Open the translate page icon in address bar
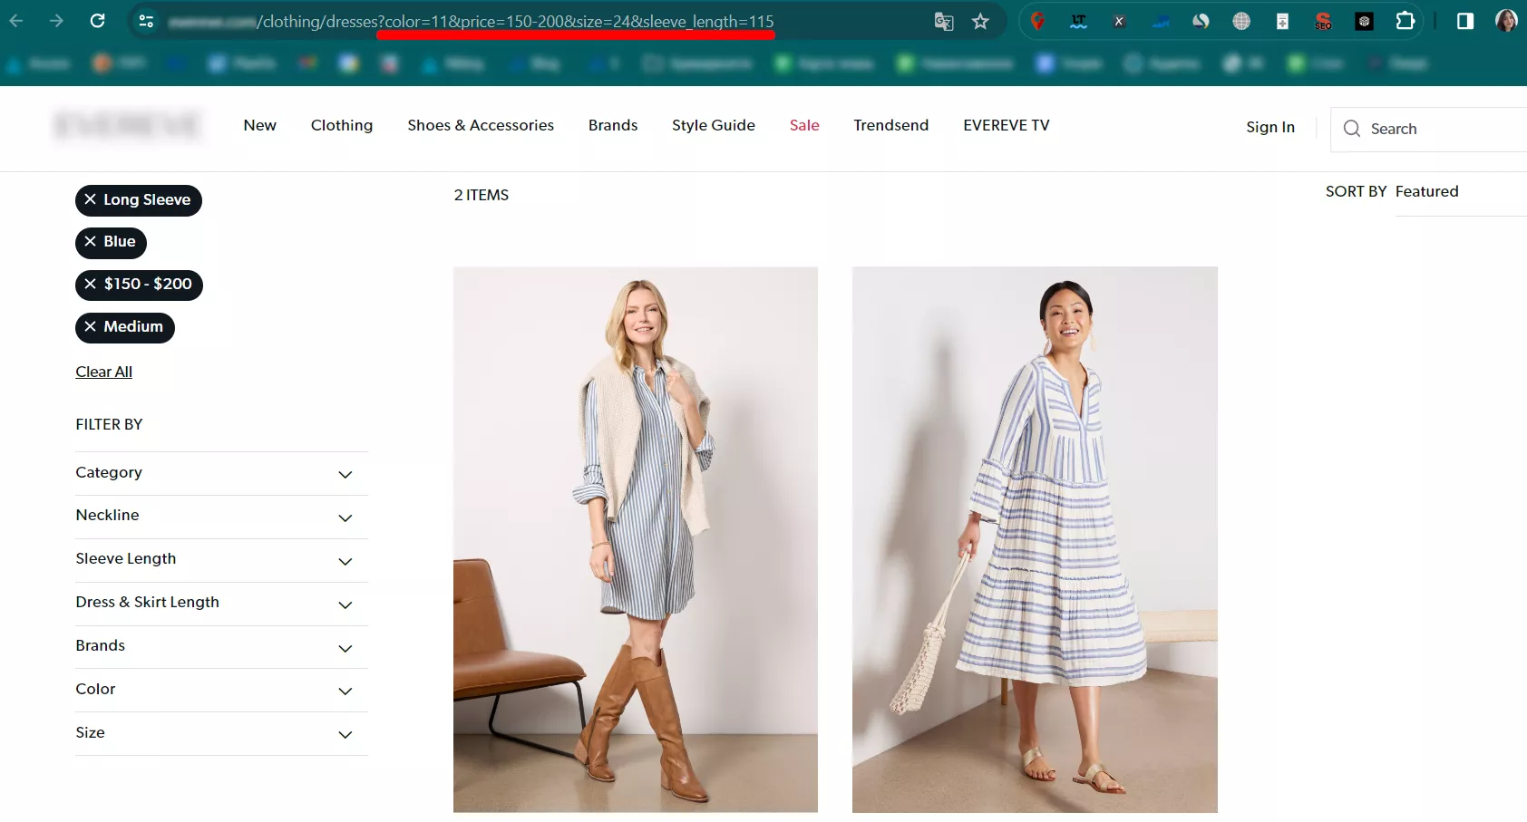 pyautogui.click(x=944, y=22)
